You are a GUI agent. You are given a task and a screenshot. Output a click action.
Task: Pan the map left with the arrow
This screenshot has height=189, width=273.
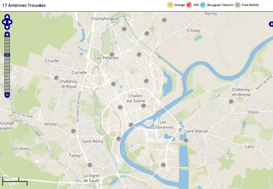4,22
